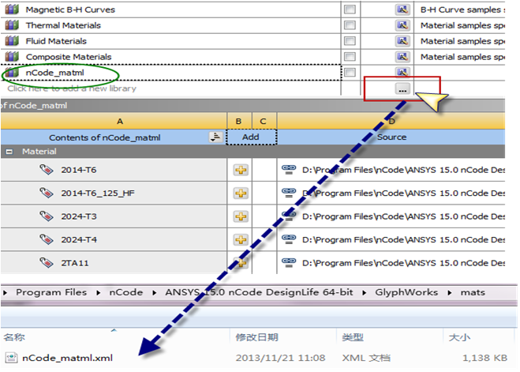Click the browse '...' button
Viewport: 520px width, 372px height.
click(x=402, y=89)
